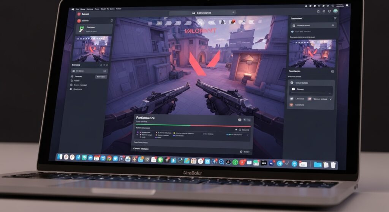Open the game screenshot thumbnail in the right panel
The width and height of the screenshot is (389, 212).
coord(312,53)
